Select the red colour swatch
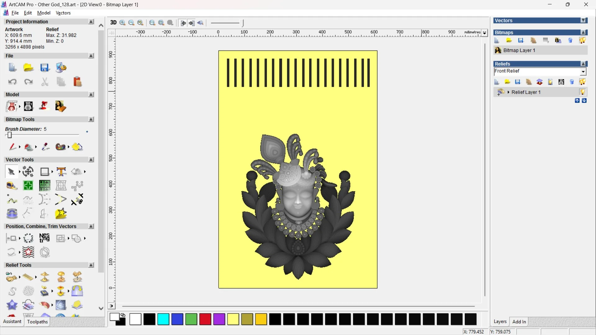Viewport: 596px width, 335px height. (205, 319)
